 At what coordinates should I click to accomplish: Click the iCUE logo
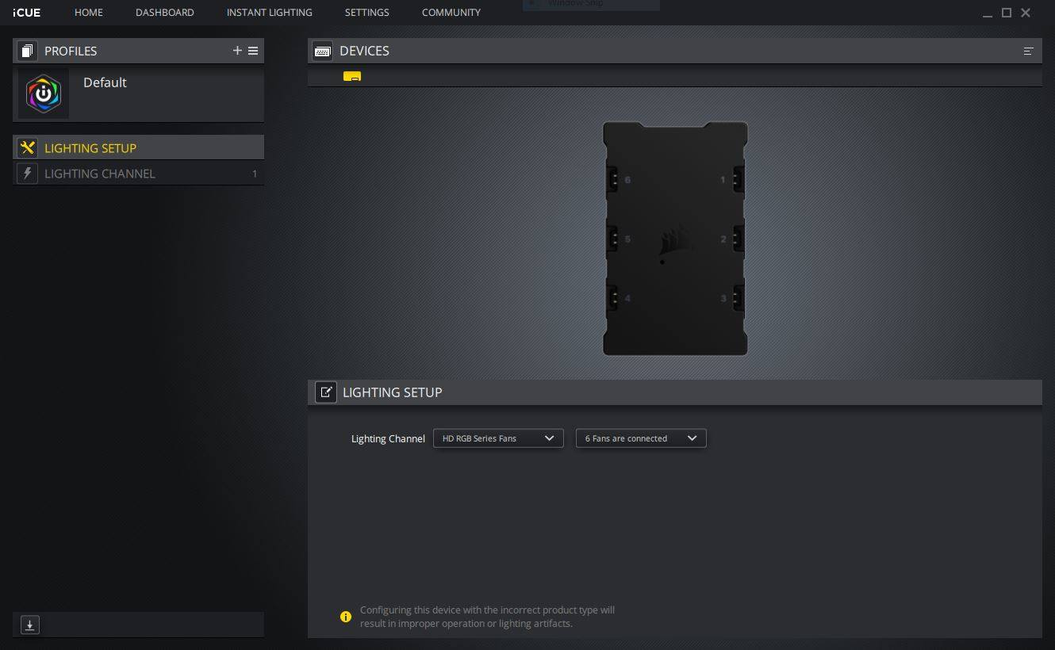point(27,13)
